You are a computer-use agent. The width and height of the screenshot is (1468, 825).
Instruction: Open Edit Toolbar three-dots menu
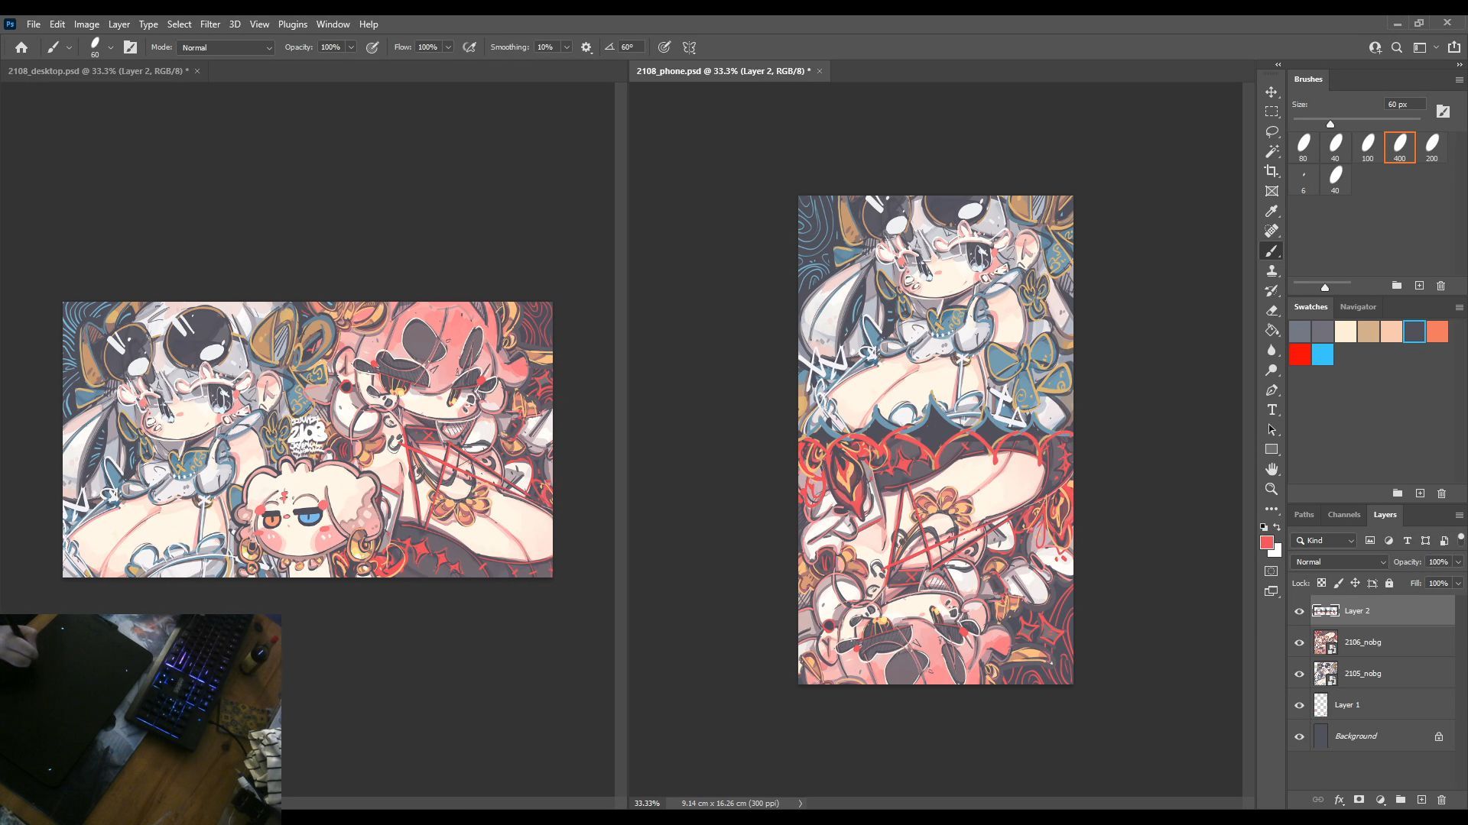click(x=1272, y=509)
